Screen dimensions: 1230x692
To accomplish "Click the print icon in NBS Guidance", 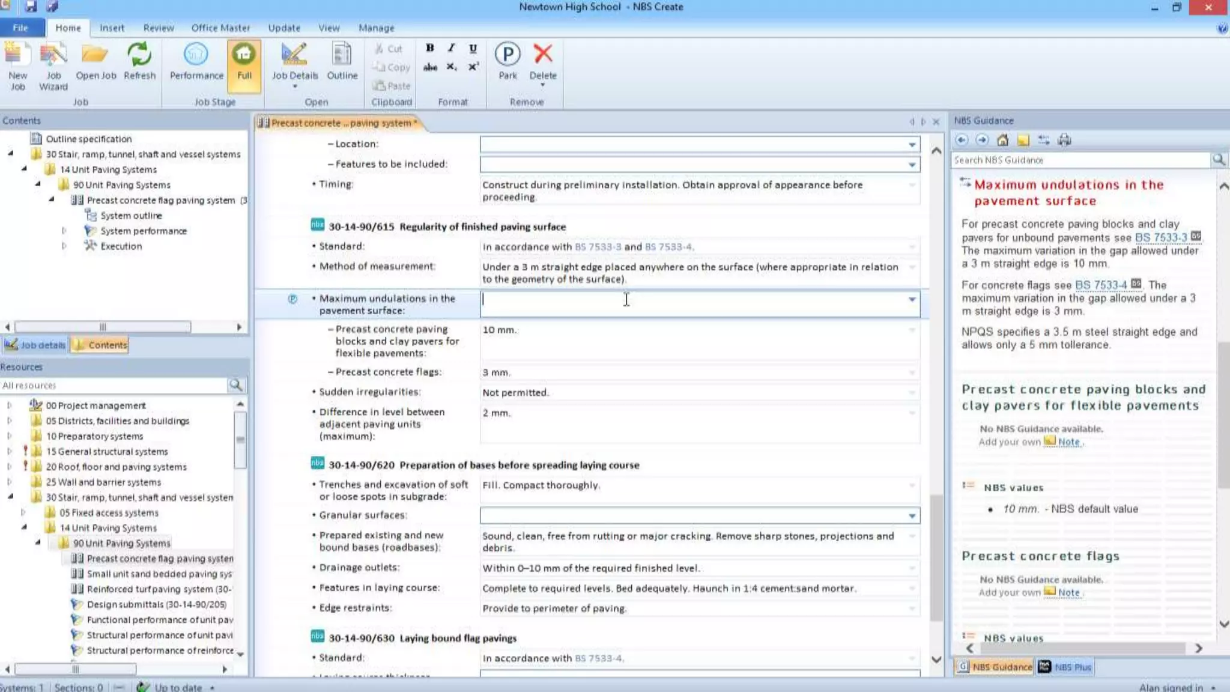I will coord(1064,140).
